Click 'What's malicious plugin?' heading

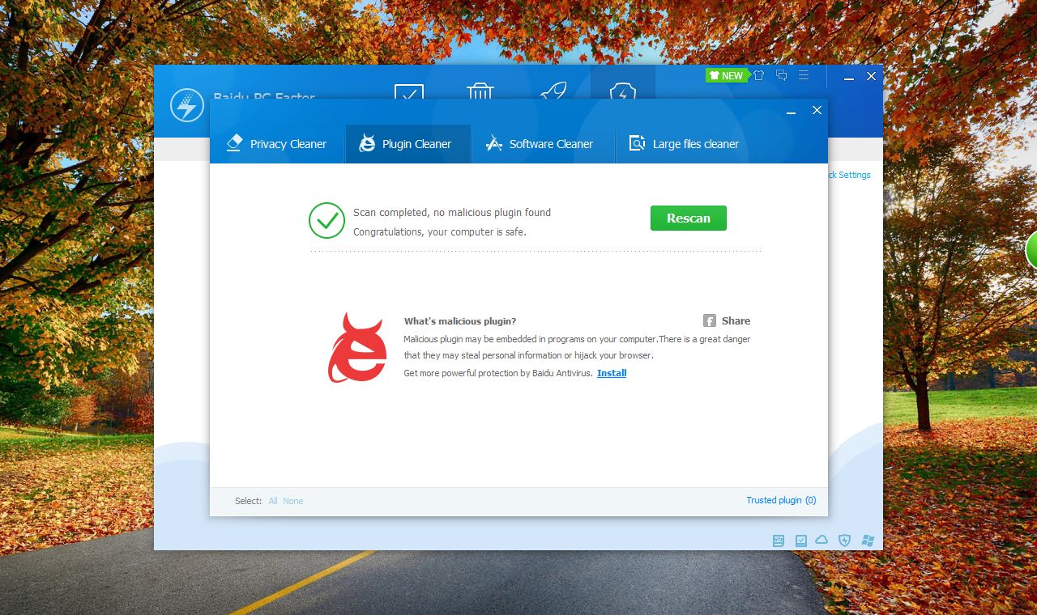[x=460, y=321]
